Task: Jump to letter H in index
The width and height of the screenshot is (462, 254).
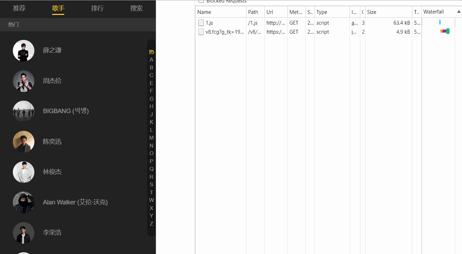Action: tap(151, 107)
